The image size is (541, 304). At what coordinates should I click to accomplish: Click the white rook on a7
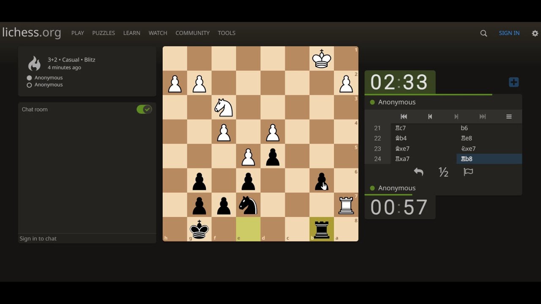pyautogui.click(x=346, y=205)
